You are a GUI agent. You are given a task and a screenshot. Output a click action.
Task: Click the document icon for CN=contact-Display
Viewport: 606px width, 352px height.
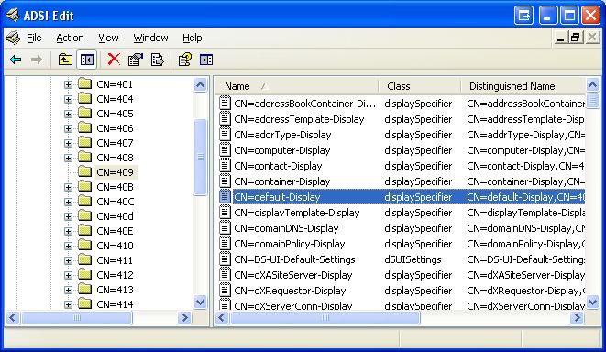[x=225, y=165]
